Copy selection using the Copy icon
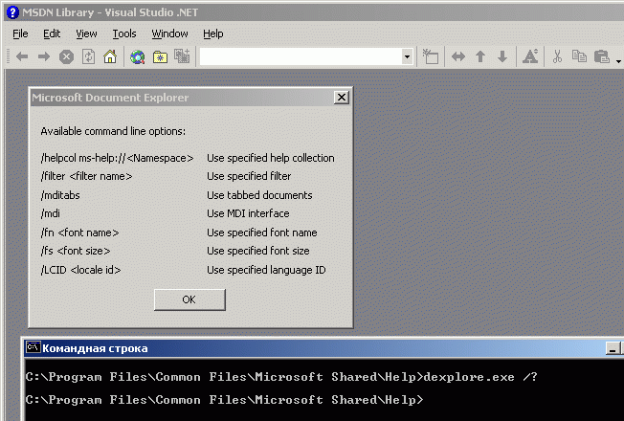The width and height of the screenshot is (624, 421). 579,56
